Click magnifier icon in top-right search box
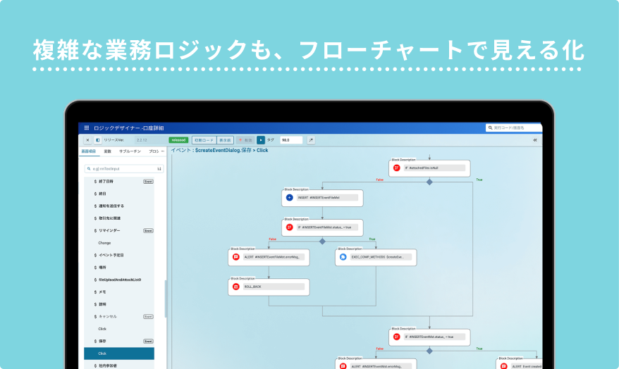 pyautogui.click(x=490, y=127)
